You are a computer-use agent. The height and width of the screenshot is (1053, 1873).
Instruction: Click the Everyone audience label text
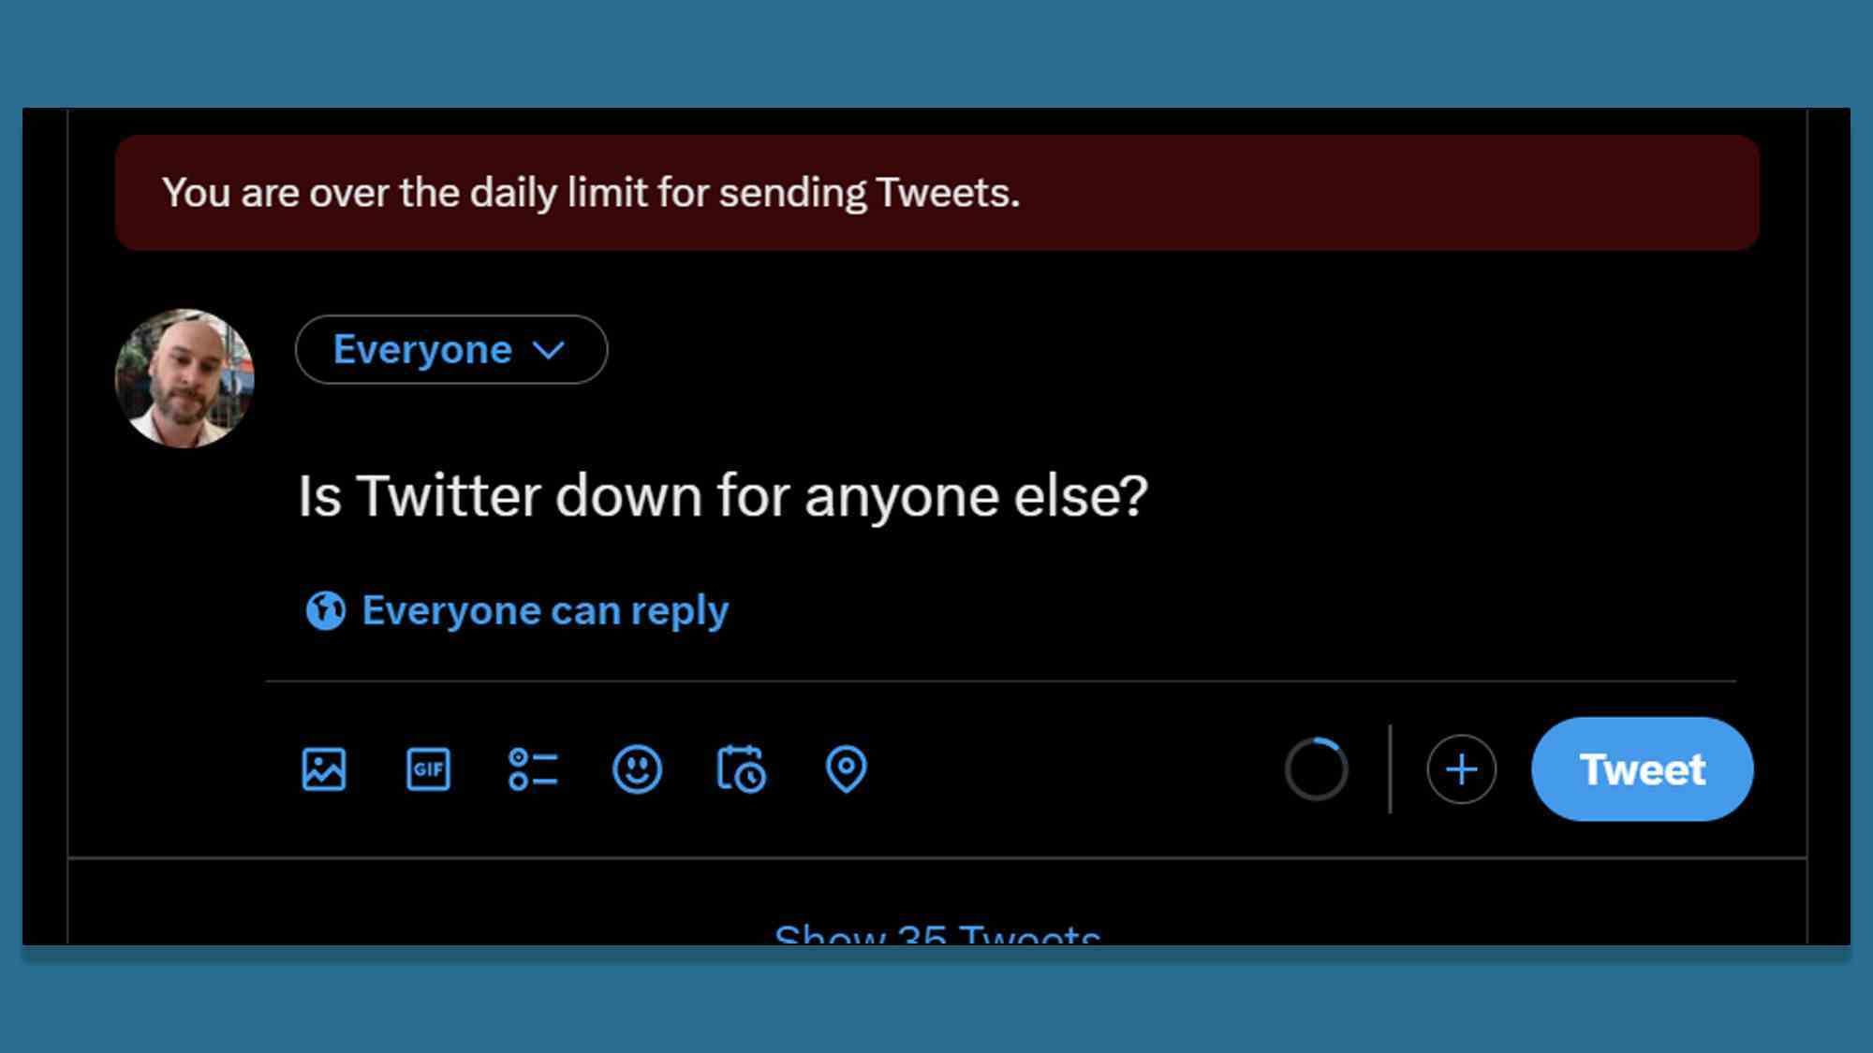[x=422, y=350]
